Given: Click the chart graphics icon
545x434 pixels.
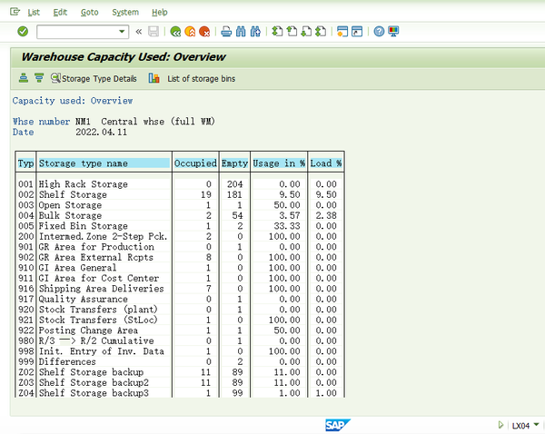Looking at the screenshot, I should [x=154, y=78].
